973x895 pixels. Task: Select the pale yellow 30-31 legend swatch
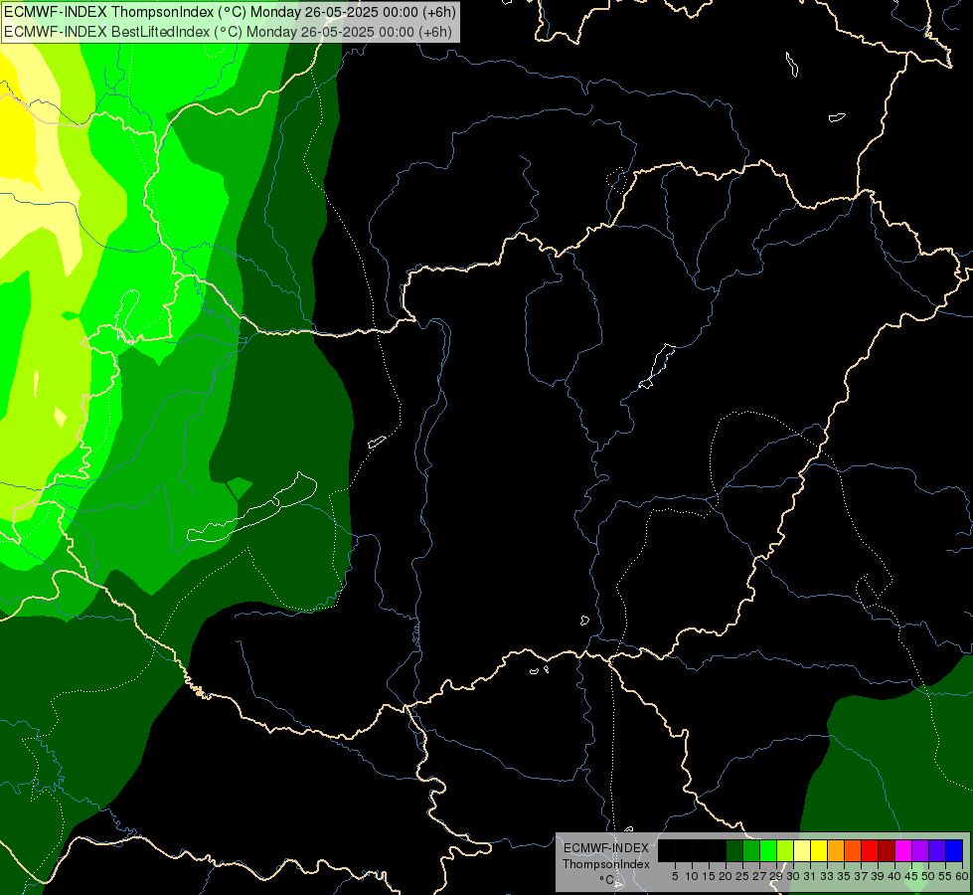[802, 850]
